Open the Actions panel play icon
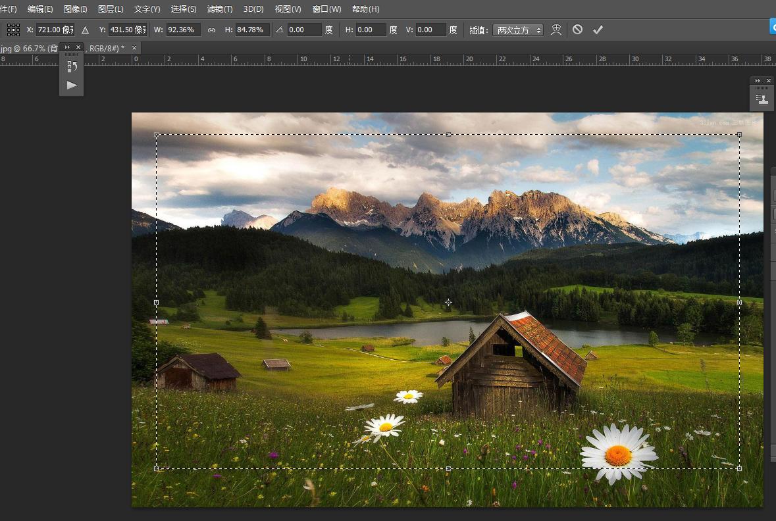The image size is (776, 521). 72,85
